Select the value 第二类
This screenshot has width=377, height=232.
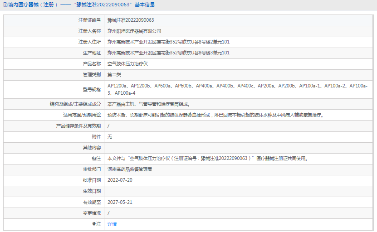coord(114,75)
